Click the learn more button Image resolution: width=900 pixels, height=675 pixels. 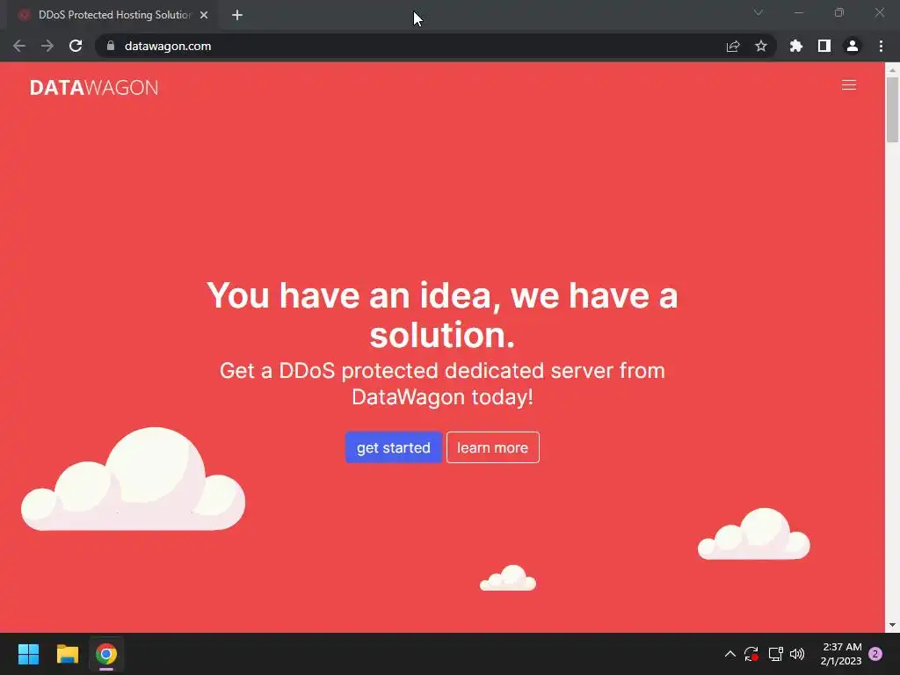(x=492, y=447)
